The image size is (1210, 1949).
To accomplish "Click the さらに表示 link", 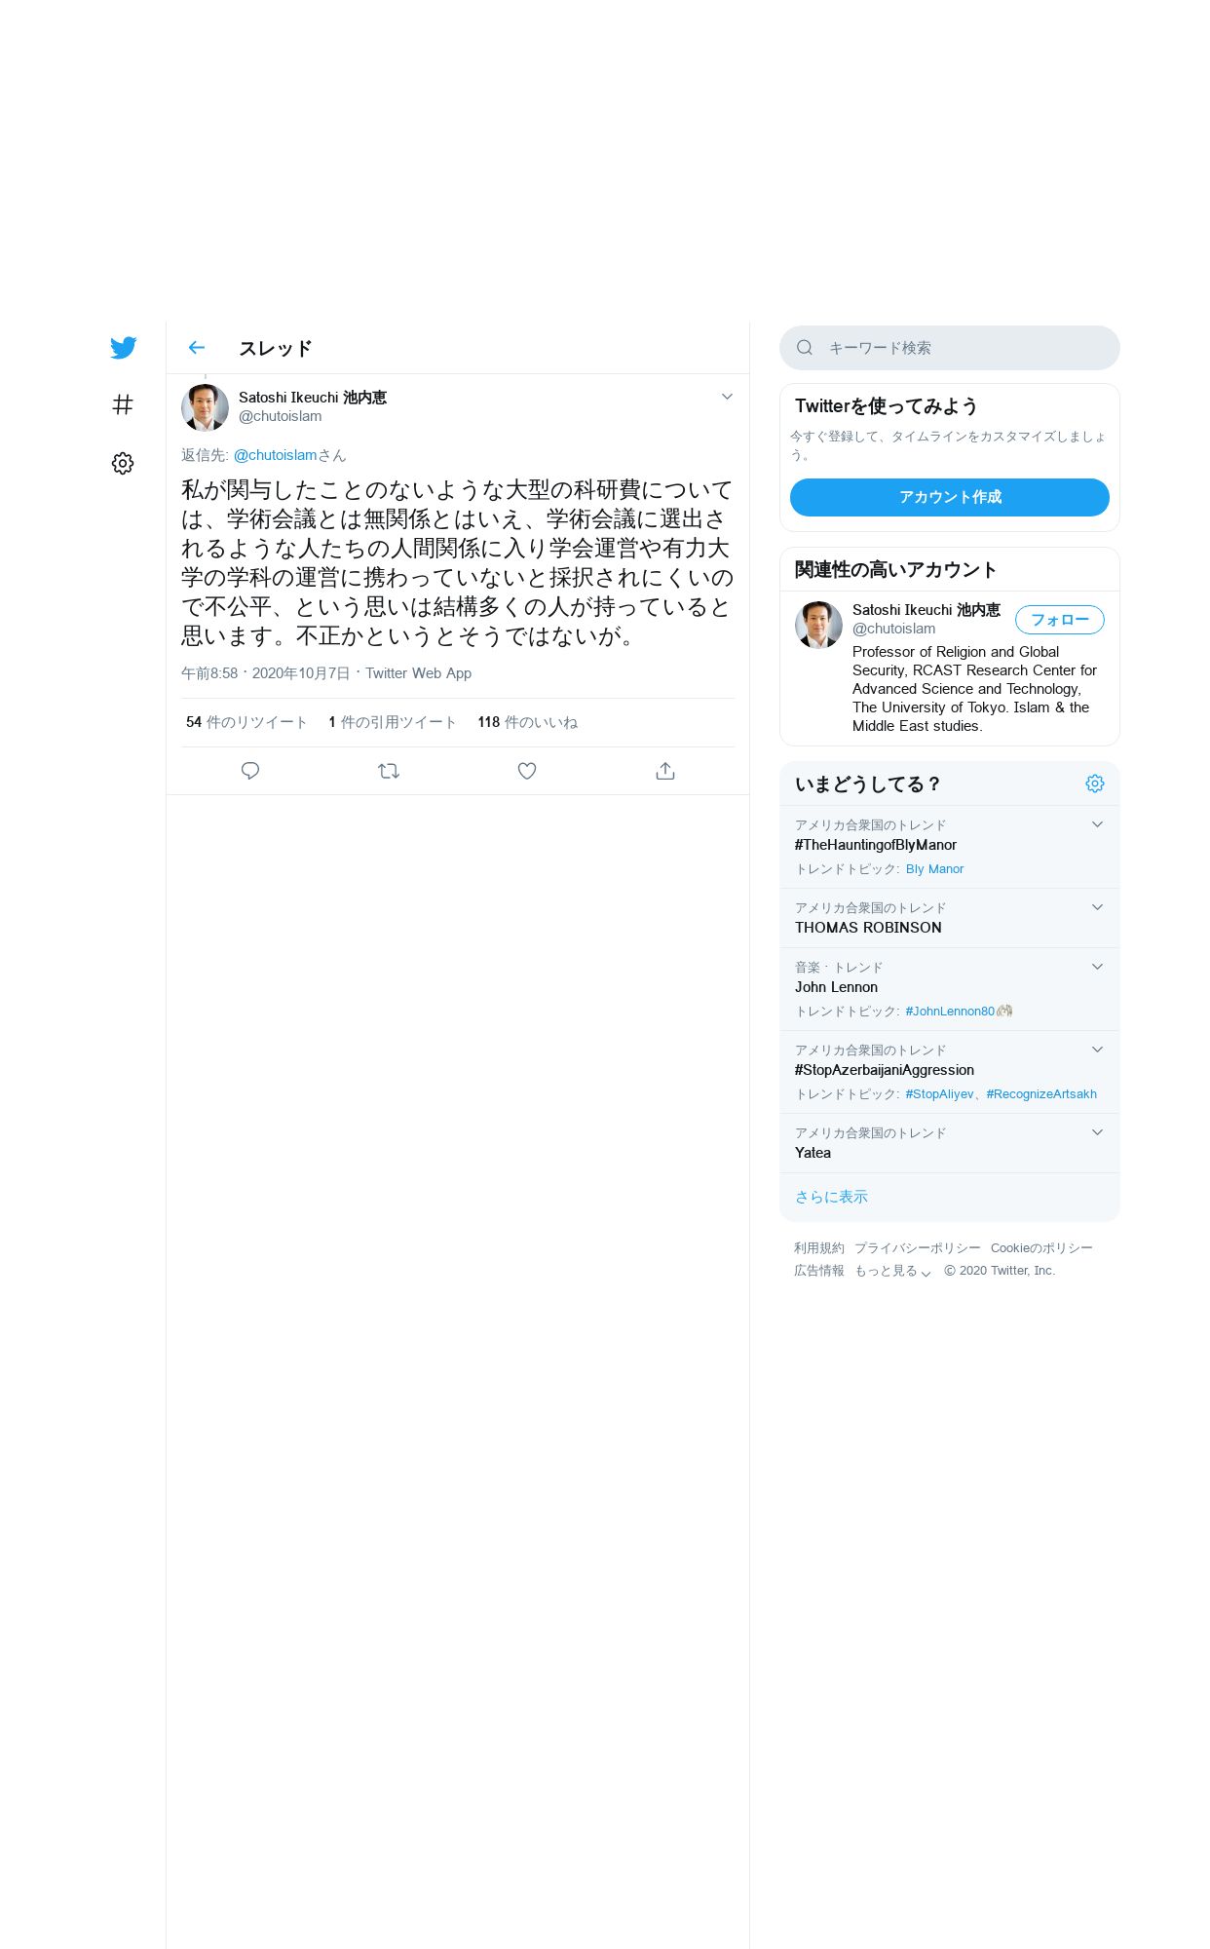I will click(x=831, y=1197).
